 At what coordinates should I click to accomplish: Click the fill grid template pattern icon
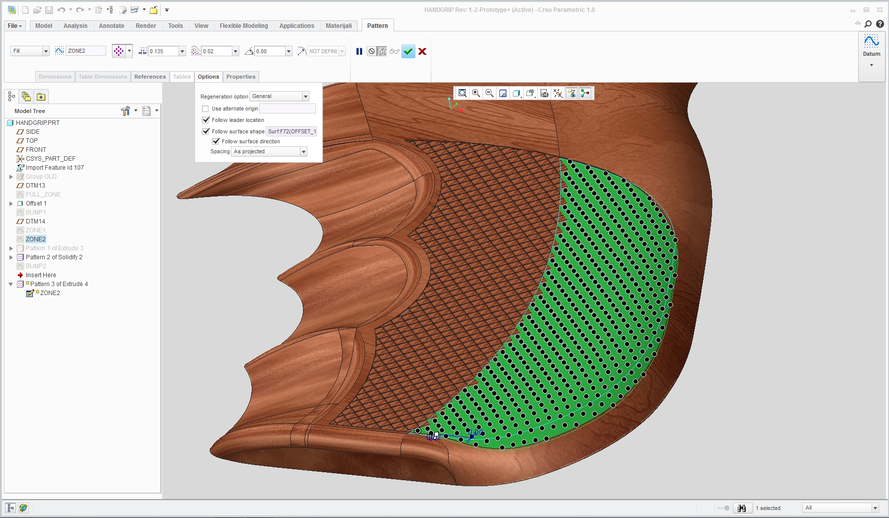tap(118, 51)
